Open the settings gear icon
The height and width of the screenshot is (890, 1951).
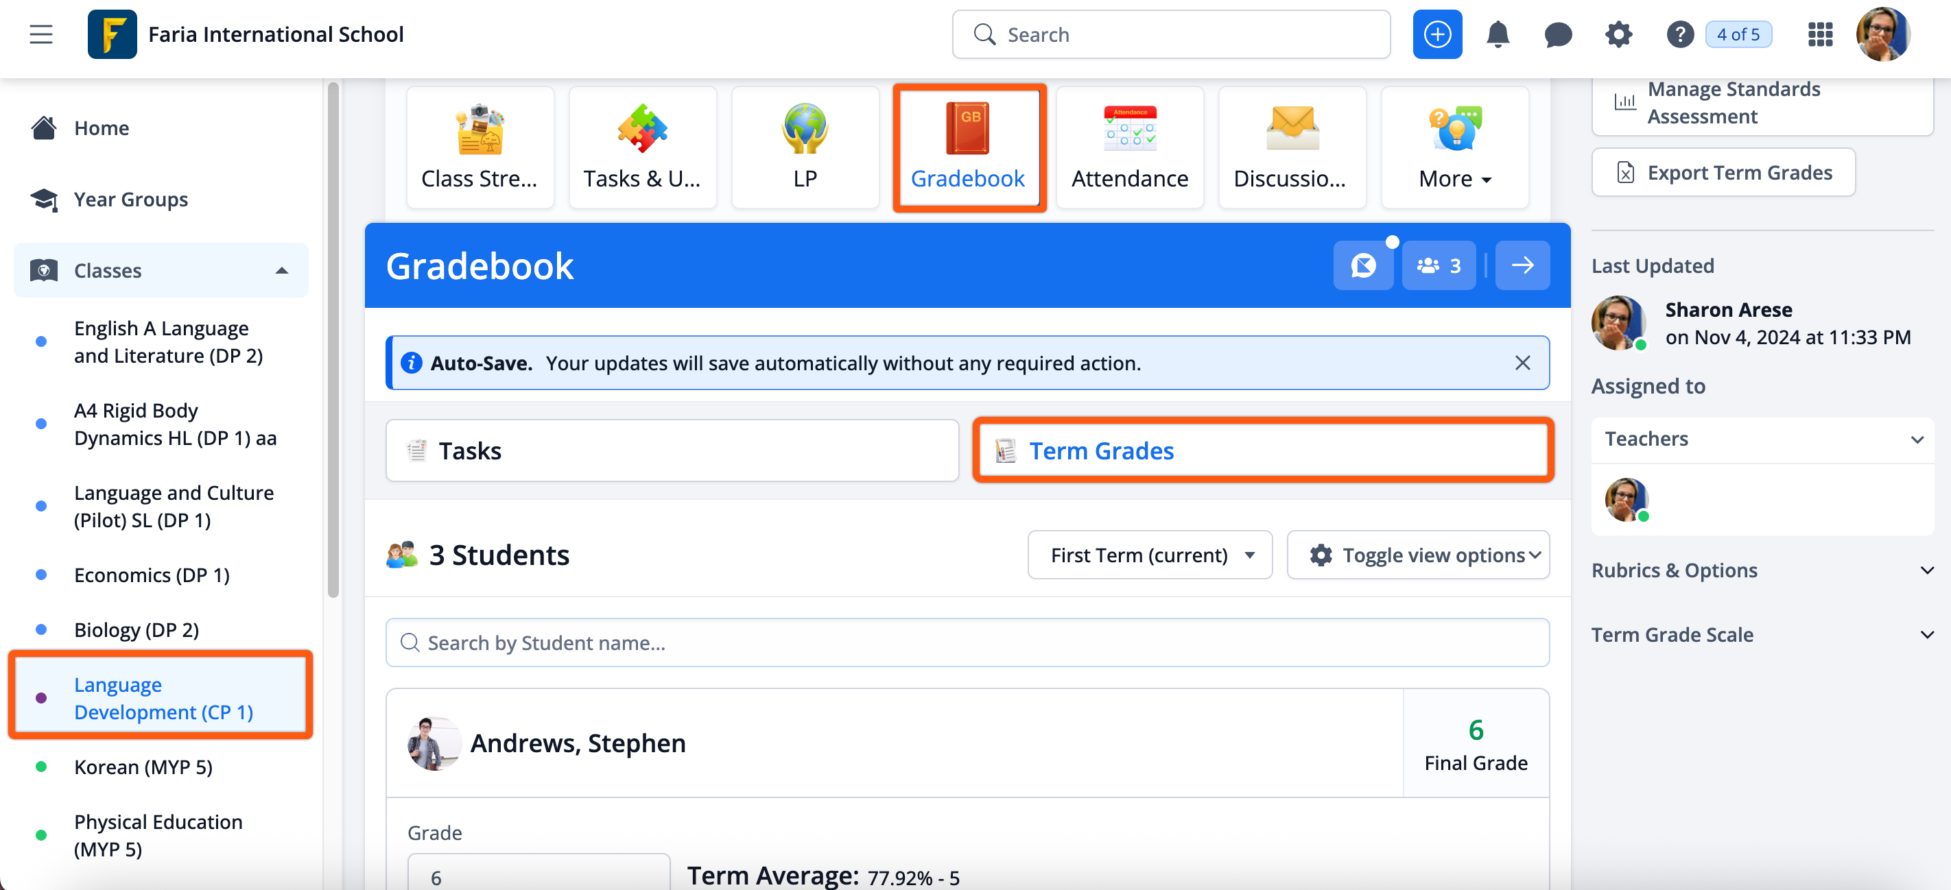tap(1618, 35)
